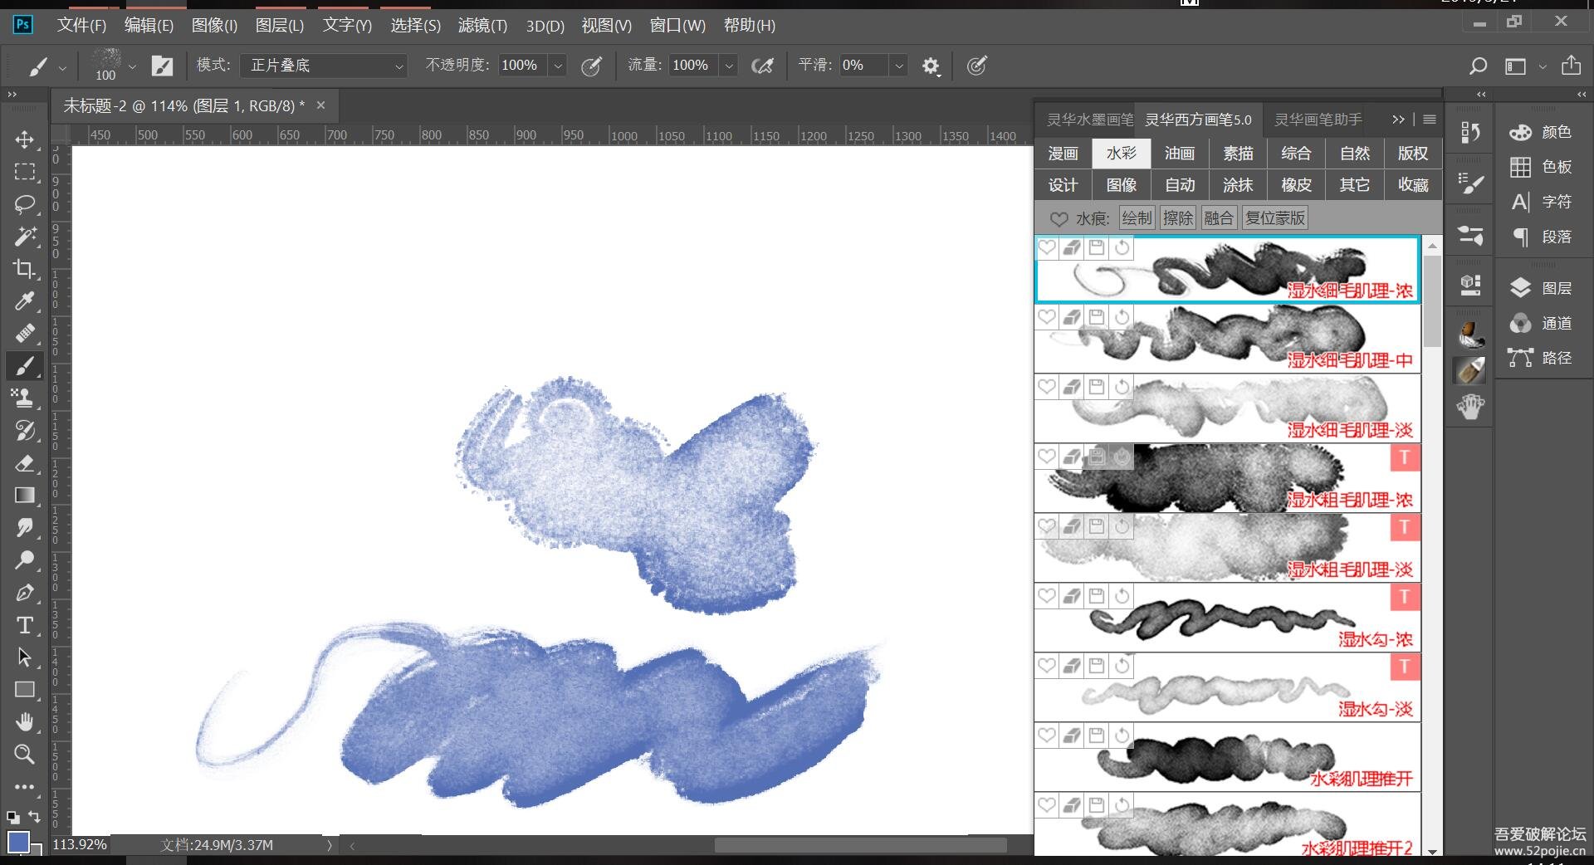Click the 绘制 watermark button

(x=1137, y=218)
